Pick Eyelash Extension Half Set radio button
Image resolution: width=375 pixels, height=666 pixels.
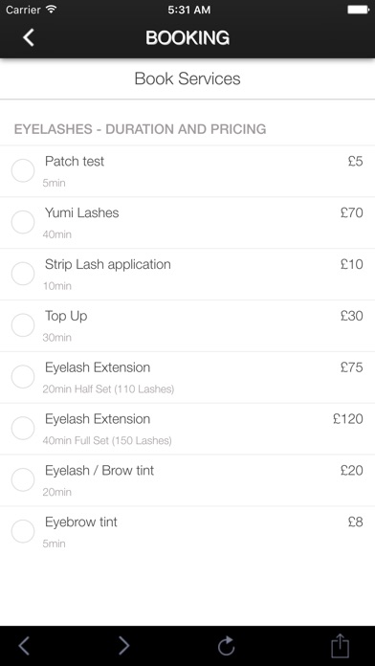pos(23,377)
